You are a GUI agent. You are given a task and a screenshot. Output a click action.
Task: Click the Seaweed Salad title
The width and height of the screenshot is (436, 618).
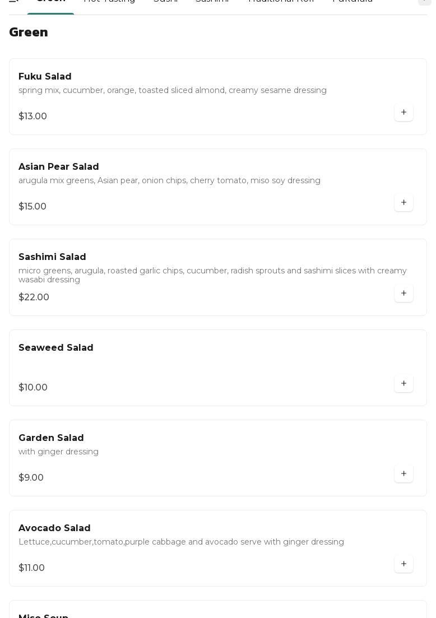pyautogui.click(x=56, y=348)
